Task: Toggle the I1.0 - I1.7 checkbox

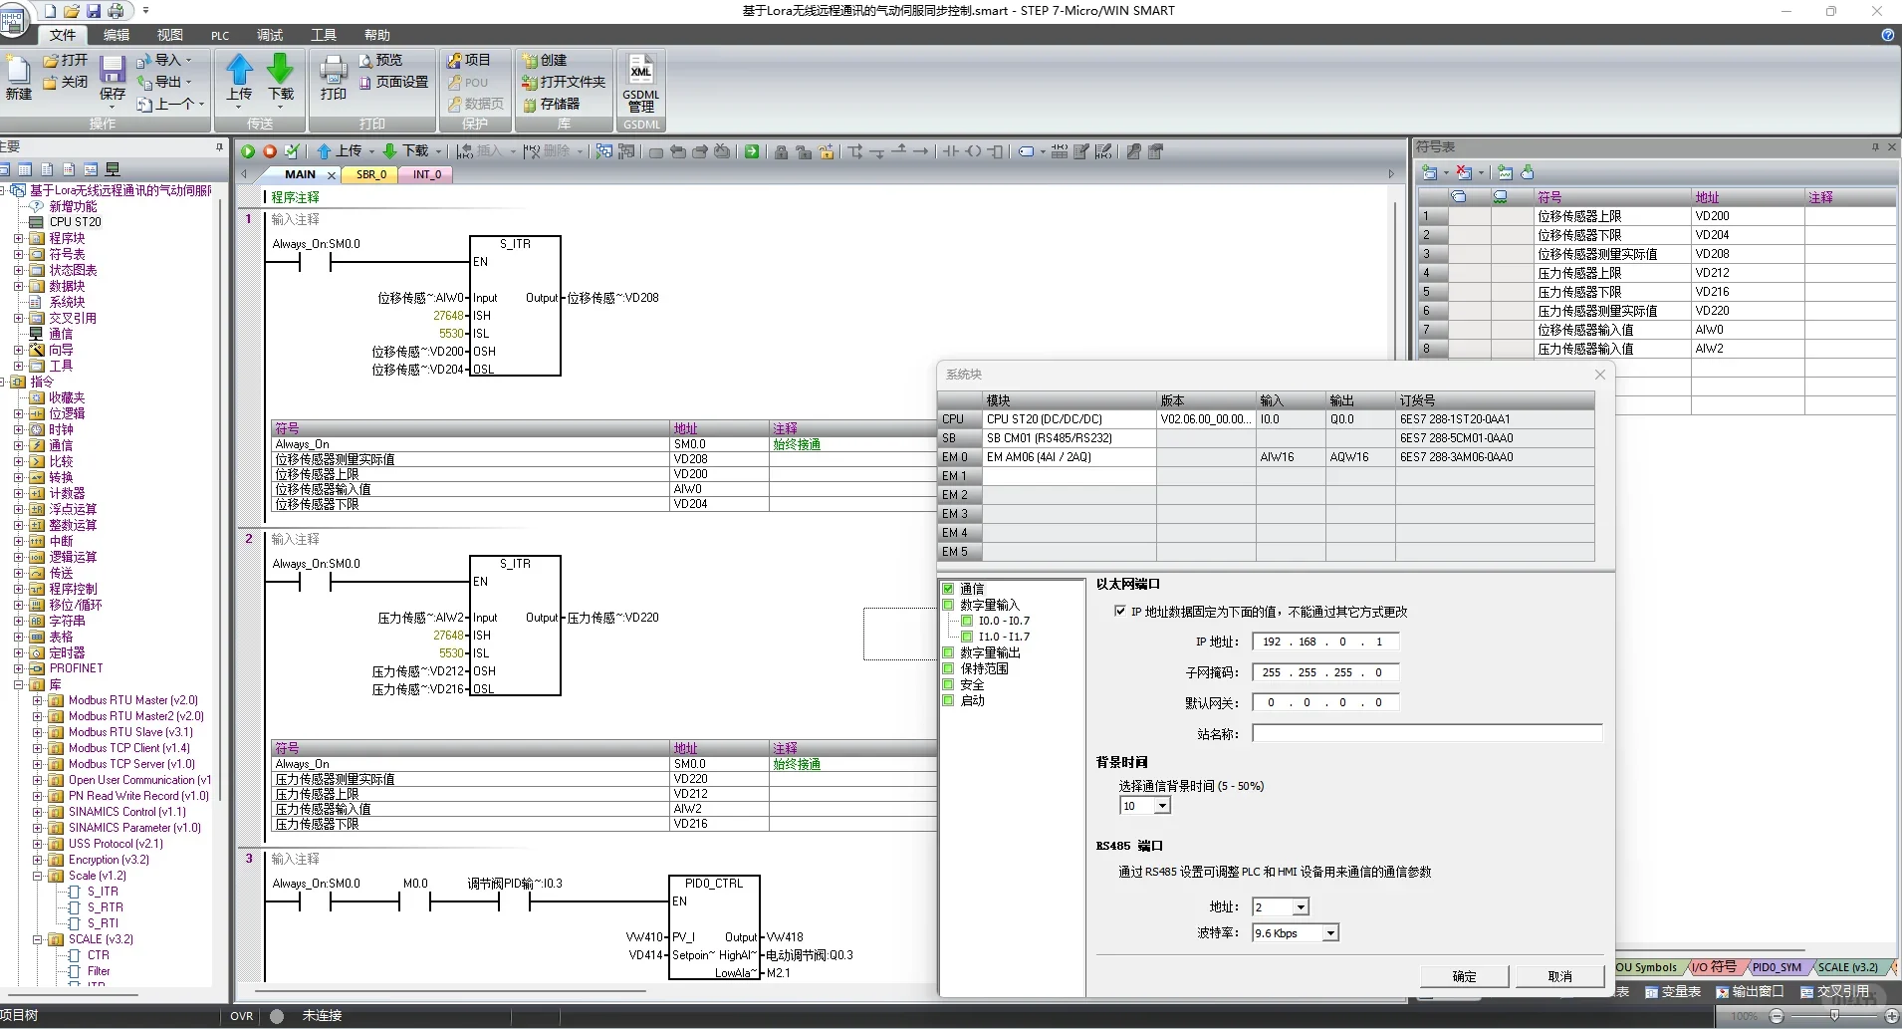Action: tap(967, 637)
